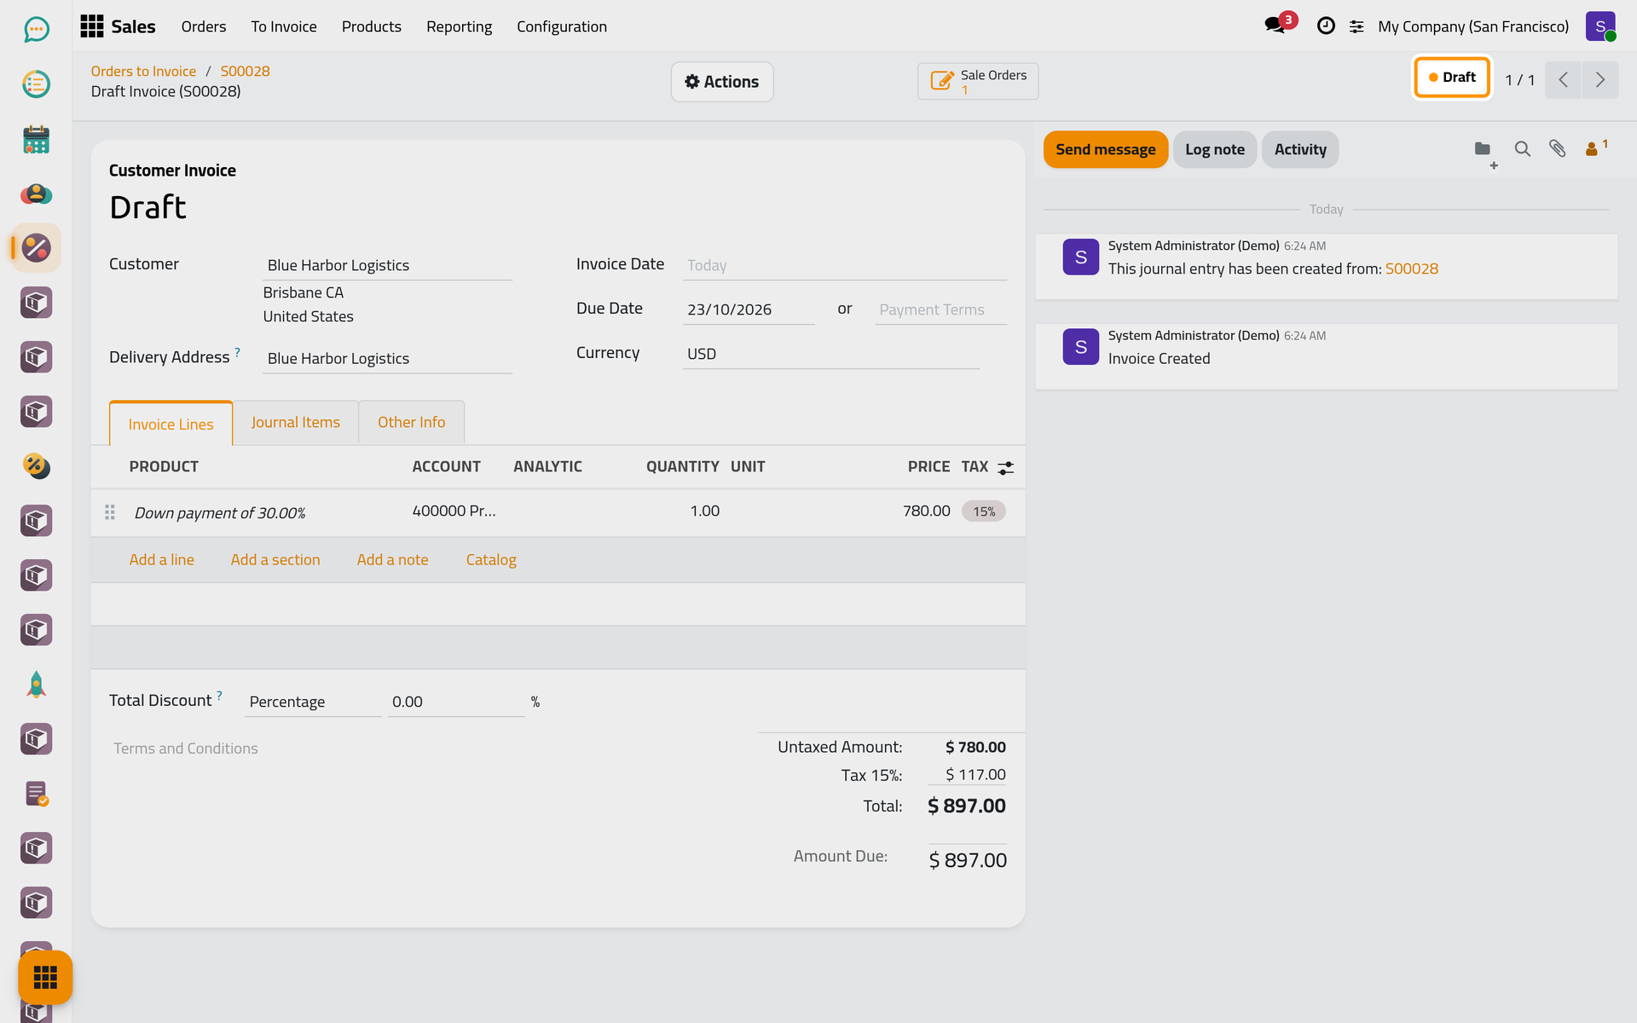This screenshot has width=1637, height=1023.
Task: Open the Configuration menu
Action: [x=562, y=26]
